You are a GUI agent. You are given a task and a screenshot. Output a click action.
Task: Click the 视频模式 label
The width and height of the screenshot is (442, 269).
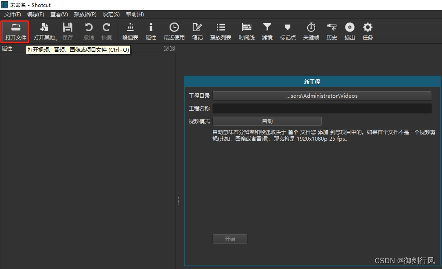[x=199, y=121]
